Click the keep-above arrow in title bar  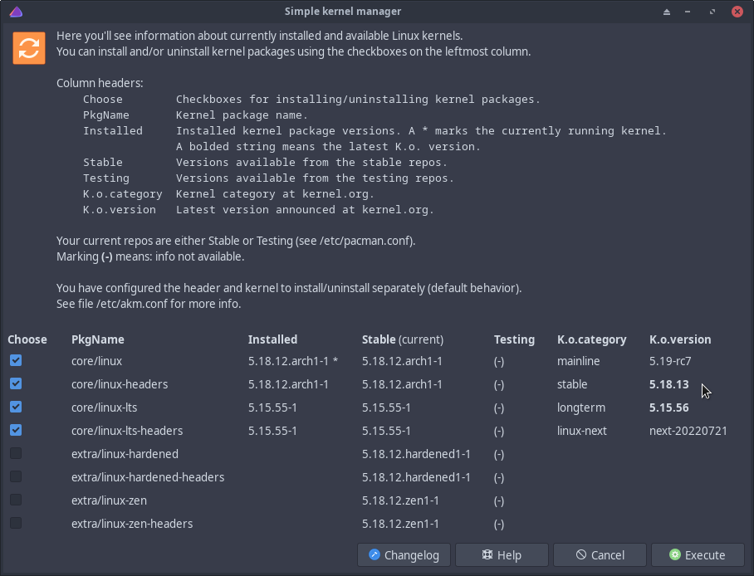click(x=666, y=12)
